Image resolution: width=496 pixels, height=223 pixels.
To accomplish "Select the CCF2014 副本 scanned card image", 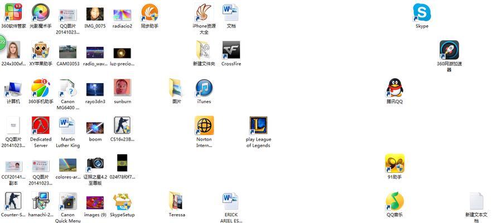I will [13, 166].
